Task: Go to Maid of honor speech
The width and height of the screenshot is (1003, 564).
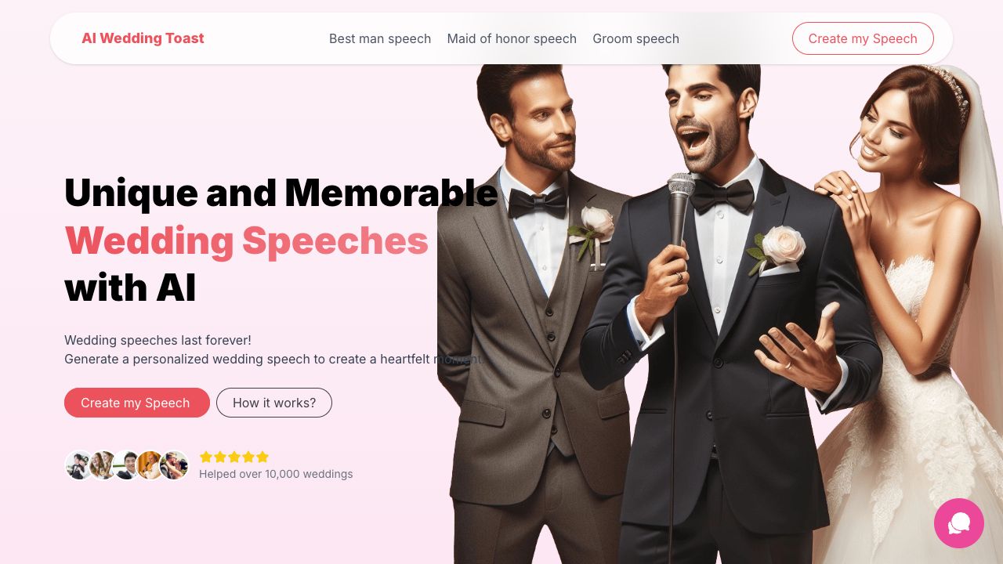Action: coord(512,38)
